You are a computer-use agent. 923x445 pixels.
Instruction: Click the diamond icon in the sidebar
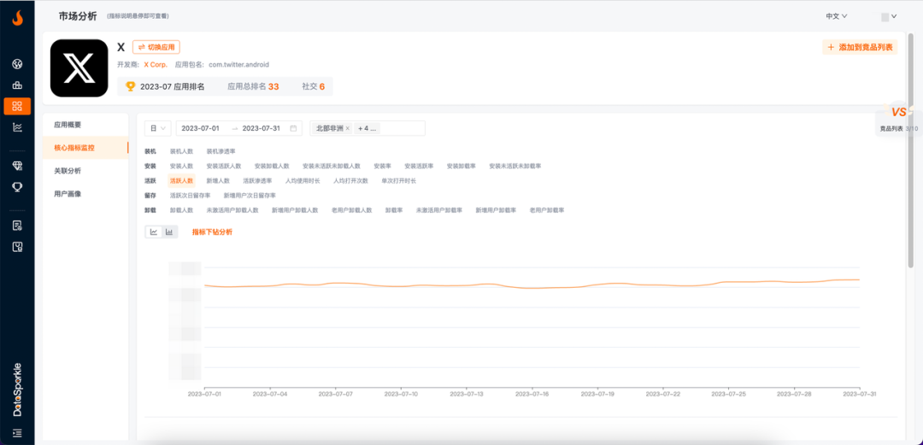pos(17,166)
